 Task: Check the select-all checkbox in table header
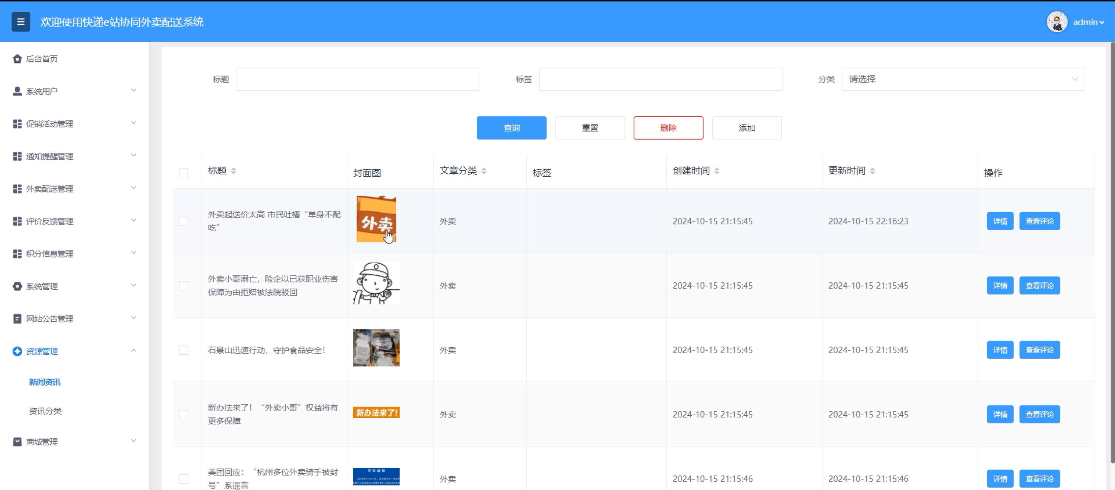click(183, 173)
